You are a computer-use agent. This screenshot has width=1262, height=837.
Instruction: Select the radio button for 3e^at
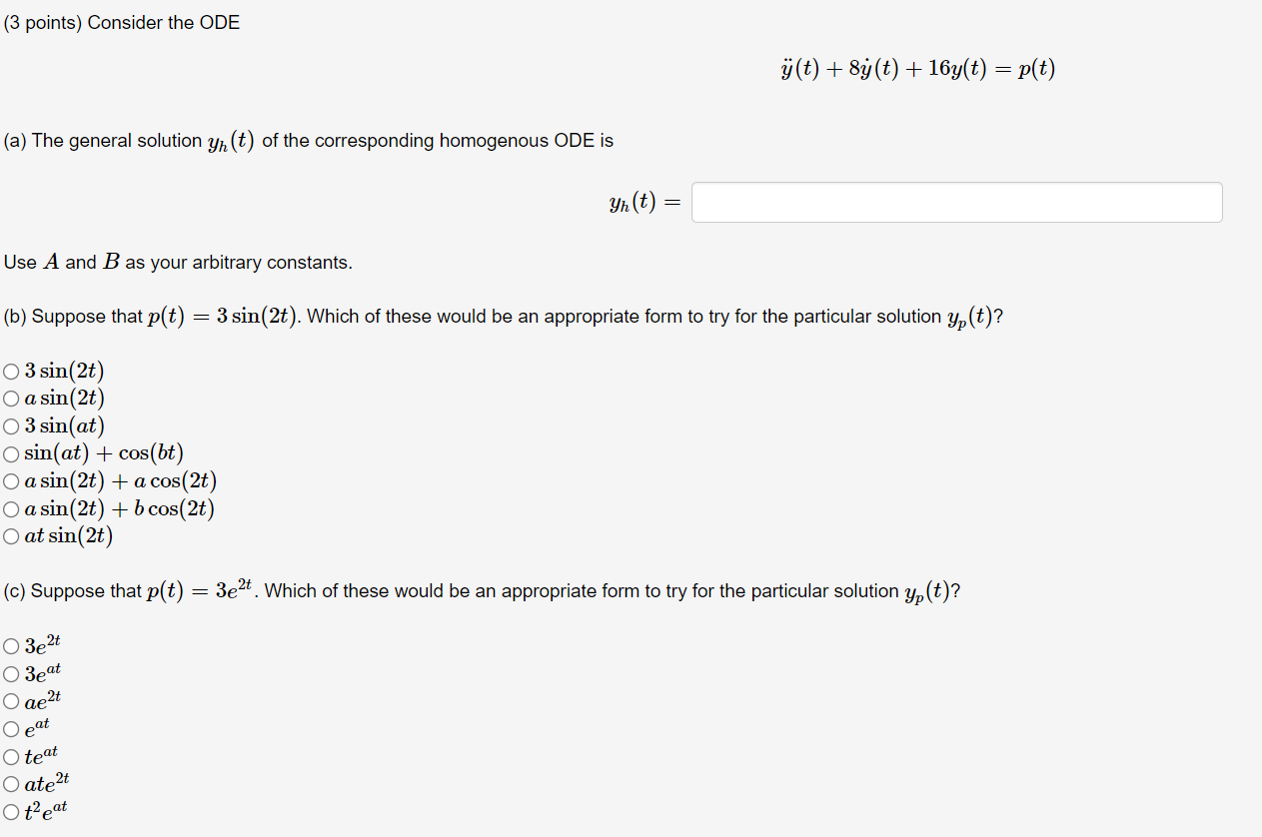point(11,673)
